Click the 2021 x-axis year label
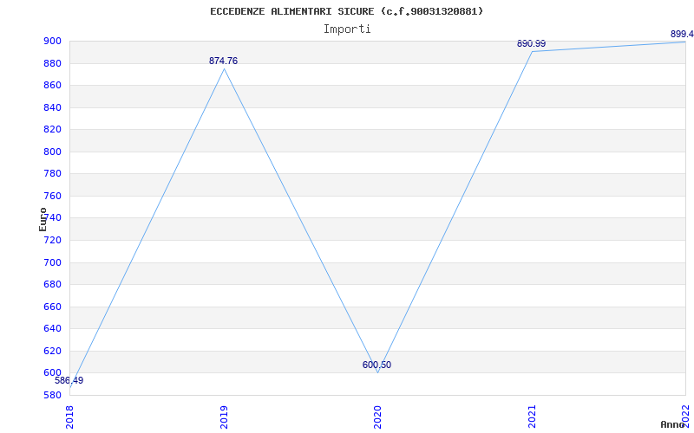 [x=532, y=417]
